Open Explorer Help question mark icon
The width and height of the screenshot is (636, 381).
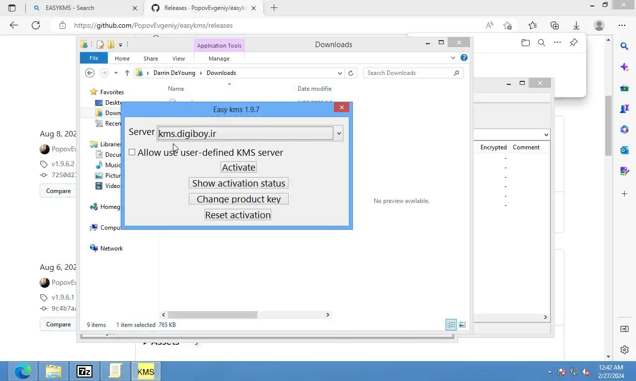(x=464, y=58)
